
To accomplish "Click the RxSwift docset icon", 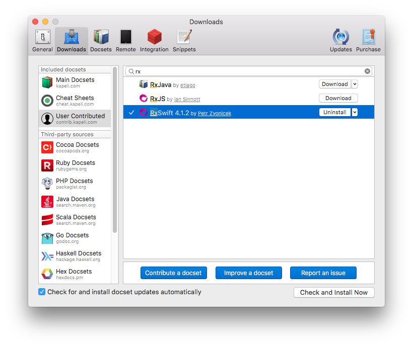I will coord(144,112).
